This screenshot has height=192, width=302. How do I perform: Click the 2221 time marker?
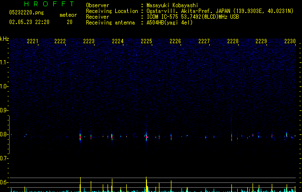33,41
